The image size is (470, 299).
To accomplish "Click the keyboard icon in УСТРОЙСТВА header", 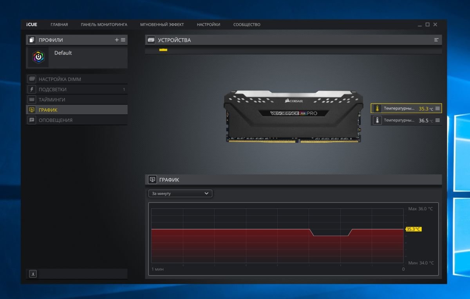I will 151,40.
